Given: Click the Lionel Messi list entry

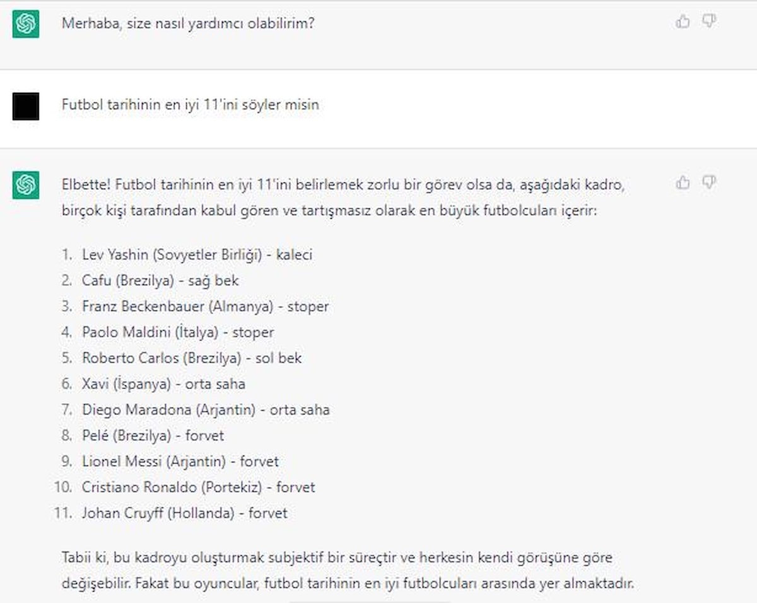Looking at the screenshot, I should 180,462.
